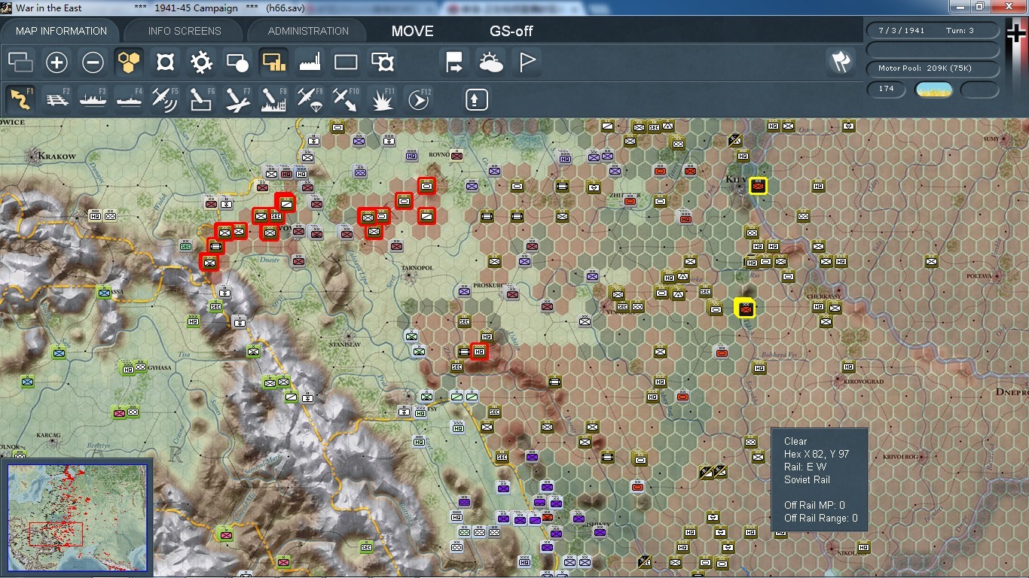Select F1 move mode icon
Viewport: 1029px width, 578px height.
[20, 99]
